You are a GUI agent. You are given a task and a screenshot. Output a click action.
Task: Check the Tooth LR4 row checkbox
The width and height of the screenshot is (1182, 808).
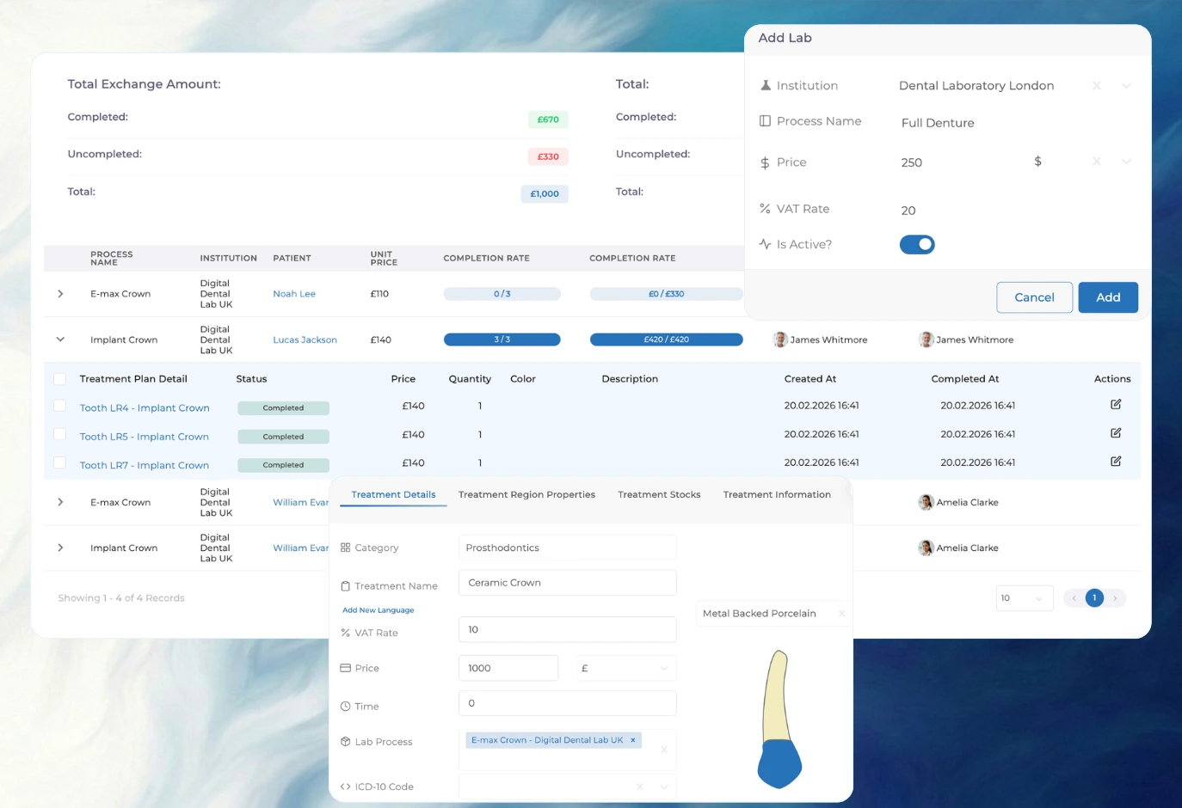59,407
